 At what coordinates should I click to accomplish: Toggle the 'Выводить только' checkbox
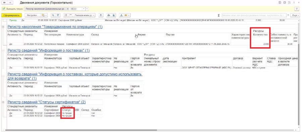click(x=3, y=9)
